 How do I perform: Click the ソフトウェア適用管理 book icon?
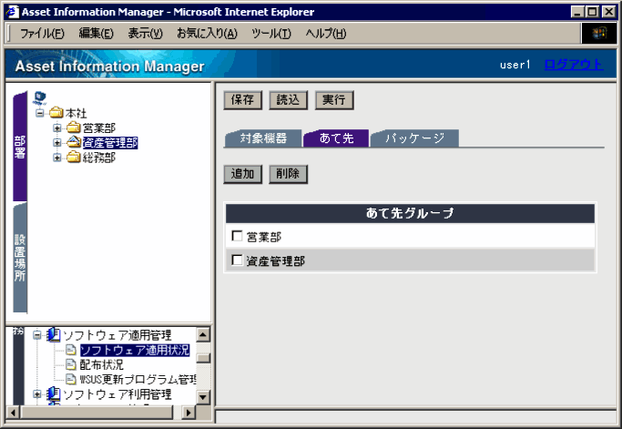[53, 335]
